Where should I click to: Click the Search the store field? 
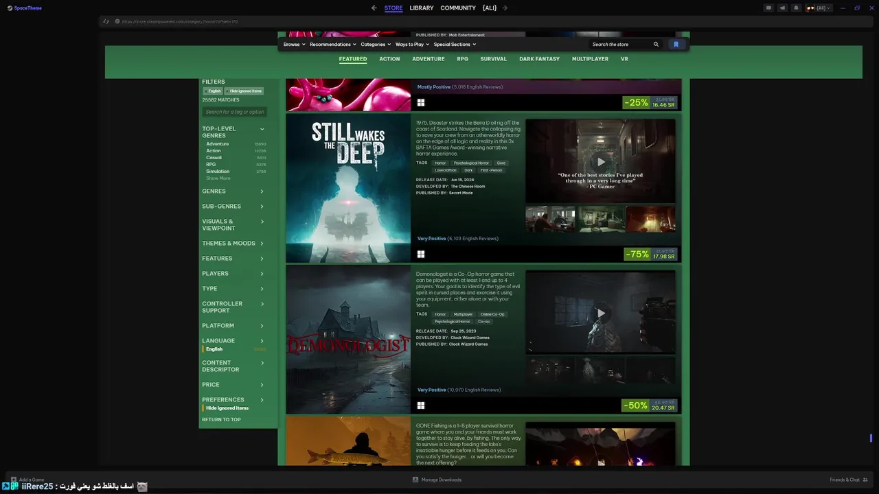(x=619, y=45)
